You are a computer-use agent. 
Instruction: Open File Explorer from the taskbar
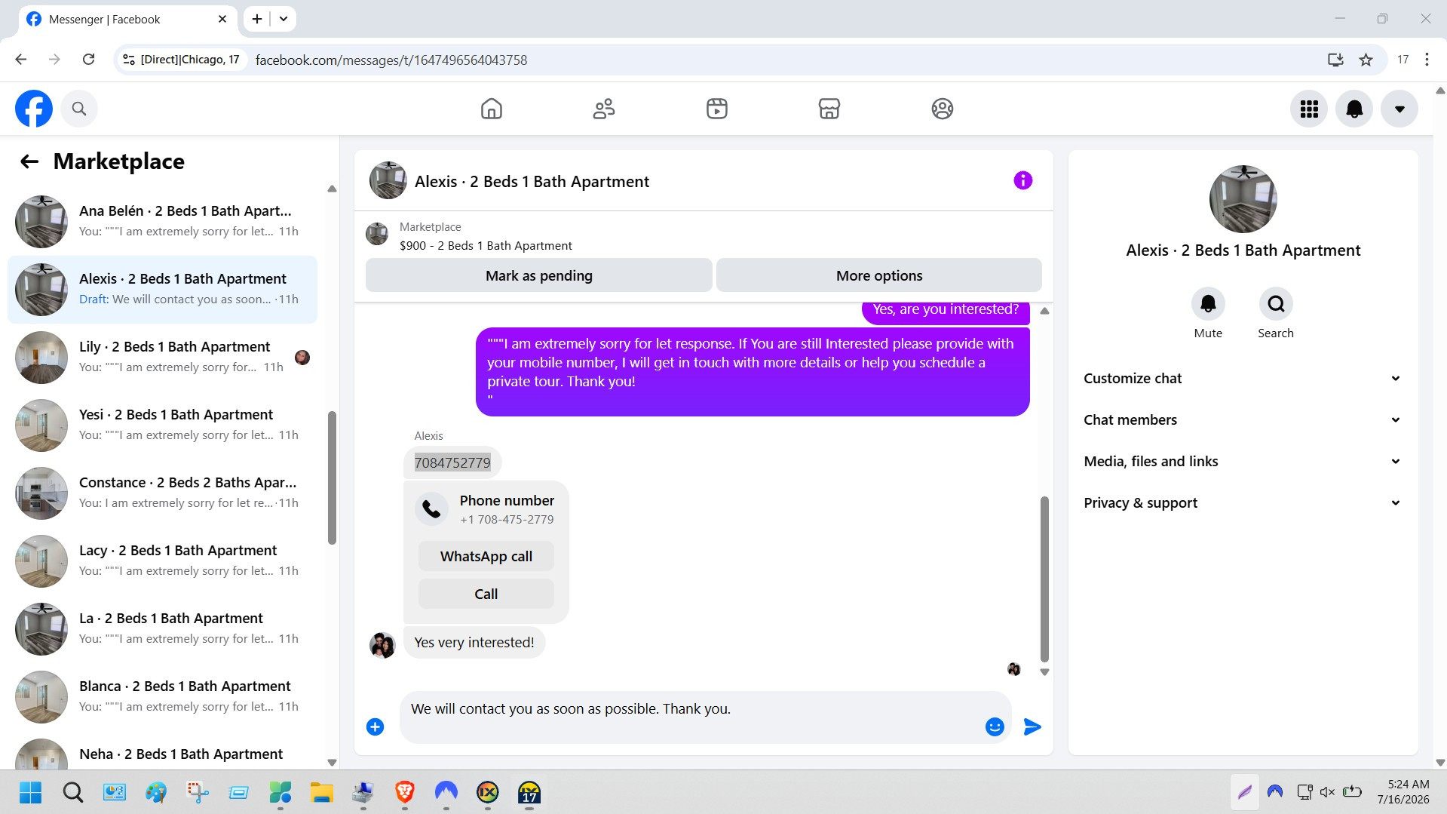coord(322,792)
